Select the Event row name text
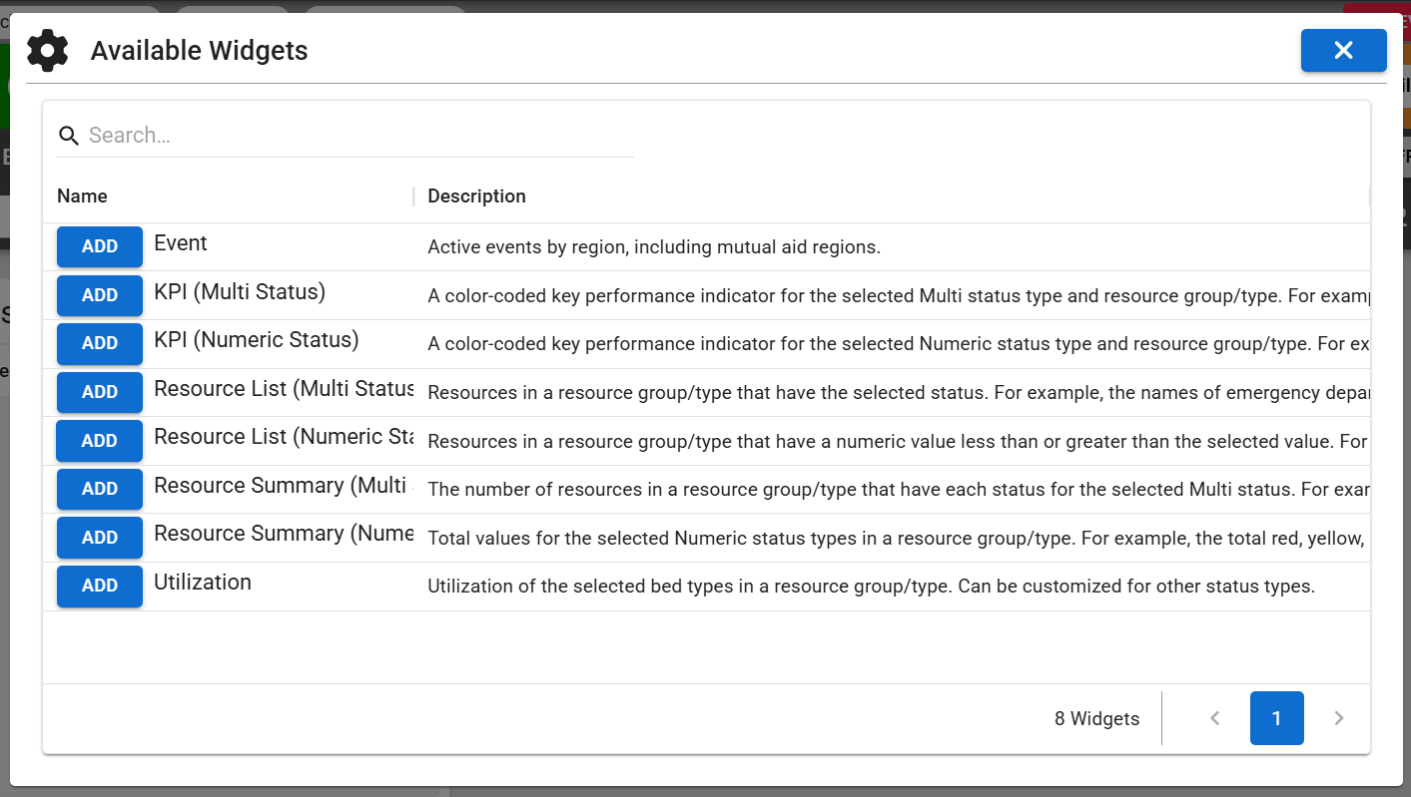 tap(181, 243)
